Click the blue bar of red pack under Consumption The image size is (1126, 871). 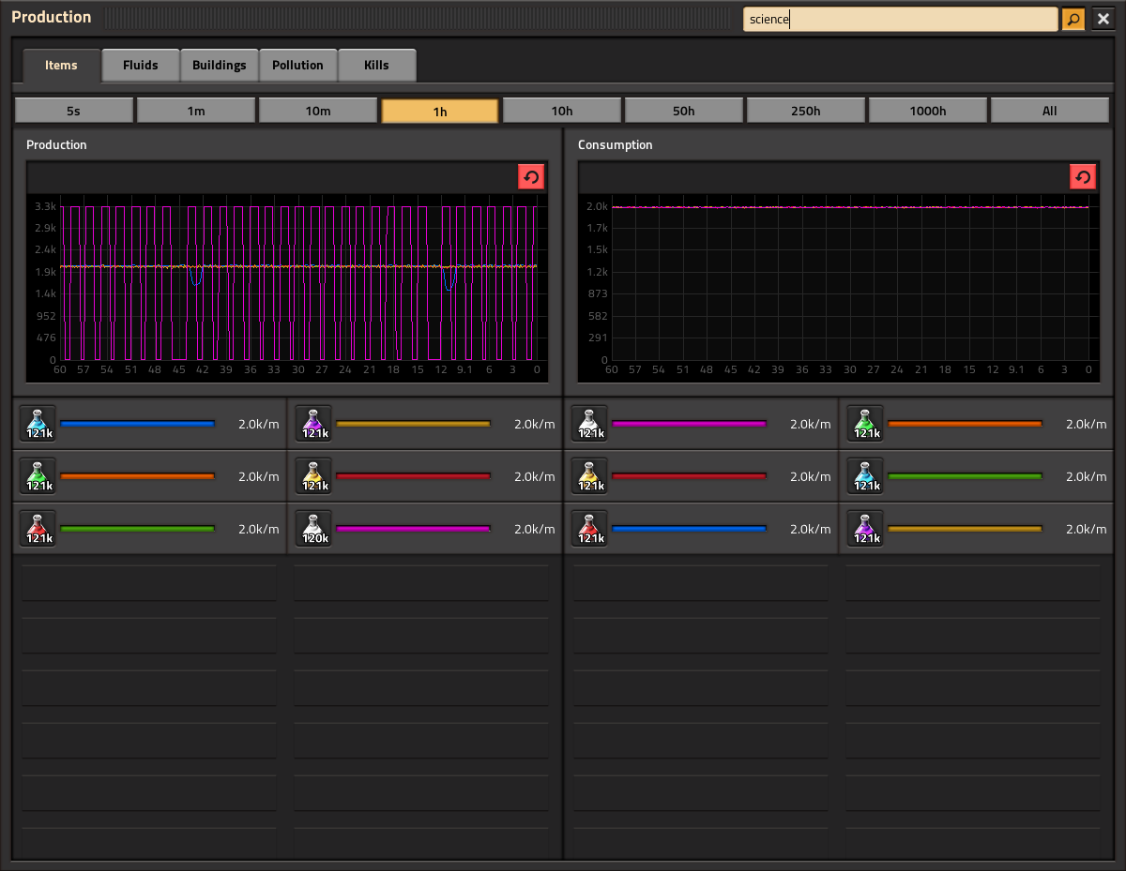point(690,529)
